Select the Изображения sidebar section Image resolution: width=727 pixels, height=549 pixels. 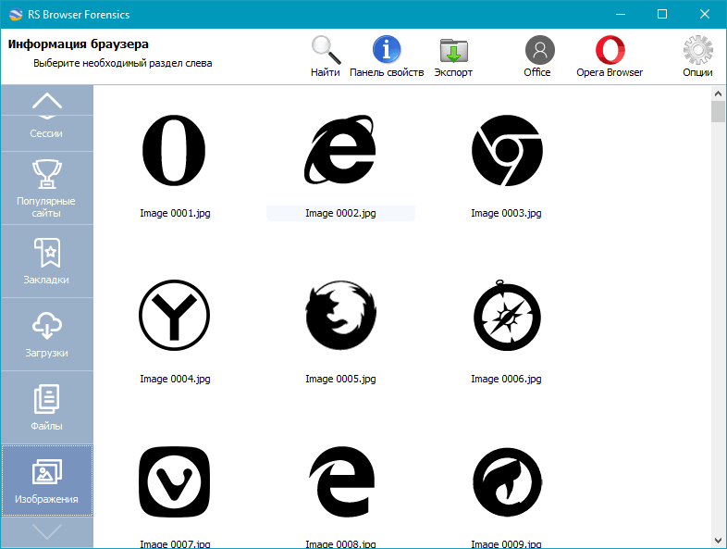pos(47,480)
